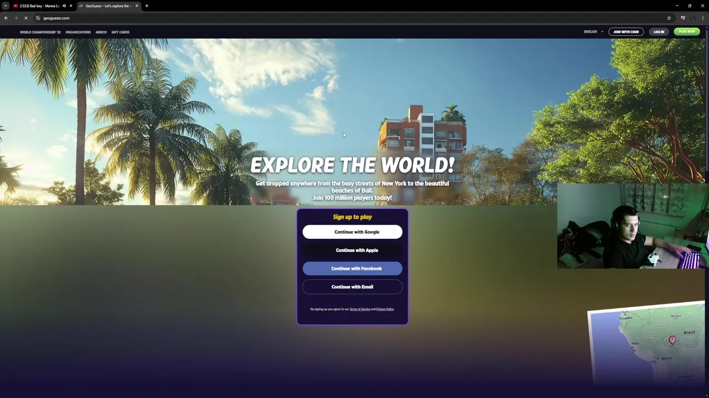Click the browser forward arrow

[x=16, y=18]
